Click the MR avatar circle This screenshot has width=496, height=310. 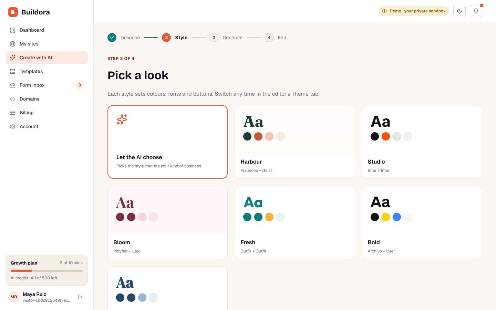coord(14,297)
